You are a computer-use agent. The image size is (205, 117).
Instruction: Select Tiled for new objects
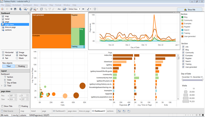click(x=9, y=66)
